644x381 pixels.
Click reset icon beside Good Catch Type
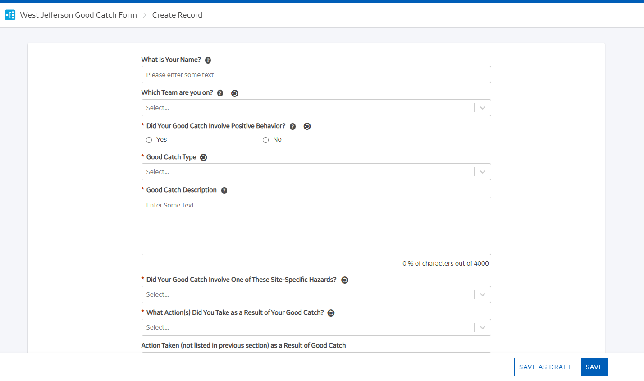click(203, 157)
